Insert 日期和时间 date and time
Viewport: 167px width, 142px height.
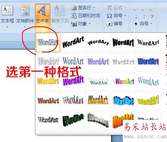(85, 16)
